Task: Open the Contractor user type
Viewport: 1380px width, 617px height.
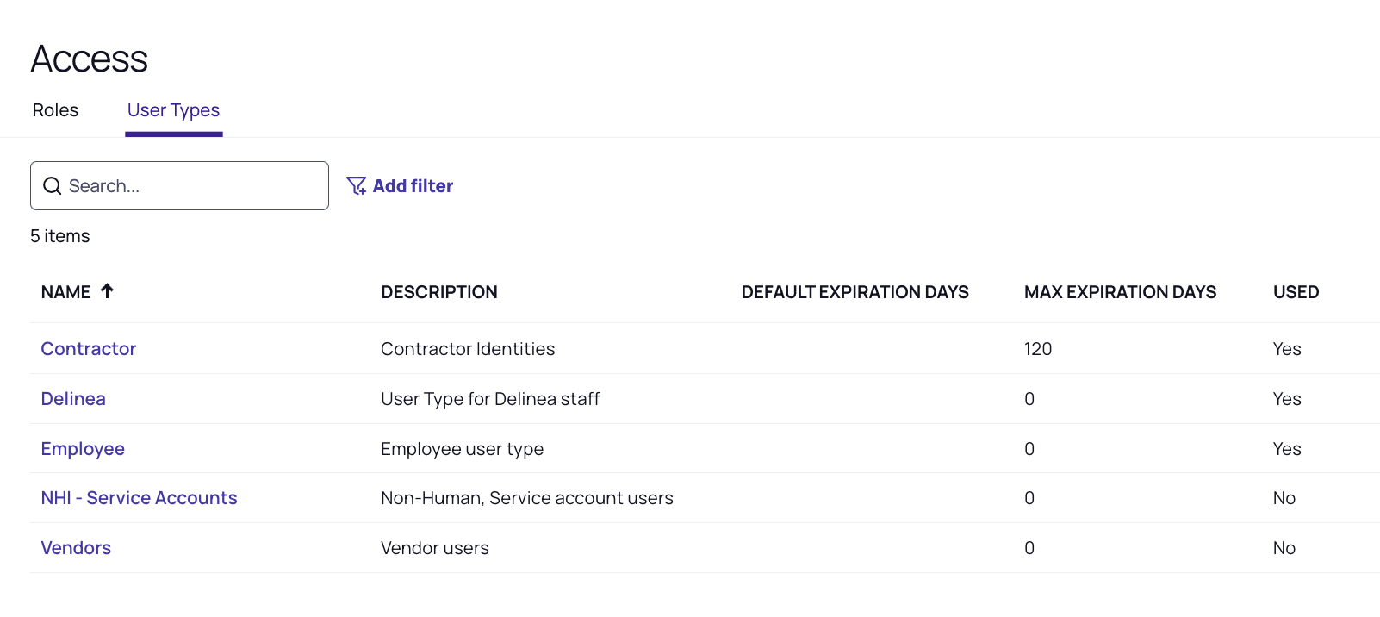Action: pyautogui.click(x=89, y=349)
